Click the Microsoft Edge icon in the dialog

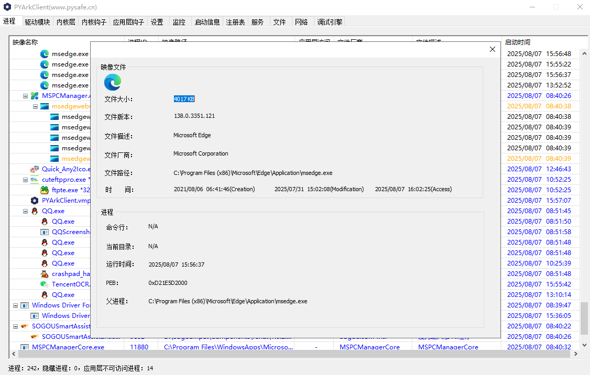(113, 82)
